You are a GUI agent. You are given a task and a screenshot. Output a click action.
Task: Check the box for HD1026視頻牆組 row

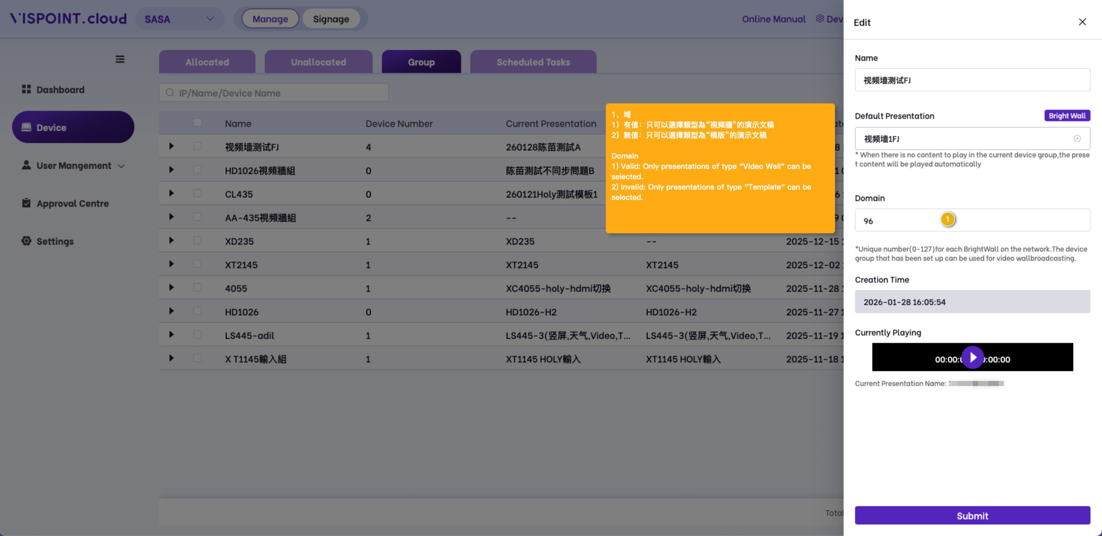click(198, 170)
